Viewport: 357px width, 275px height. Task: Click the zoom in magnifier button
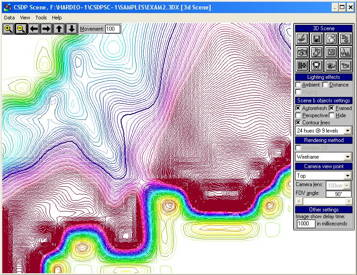8,29
